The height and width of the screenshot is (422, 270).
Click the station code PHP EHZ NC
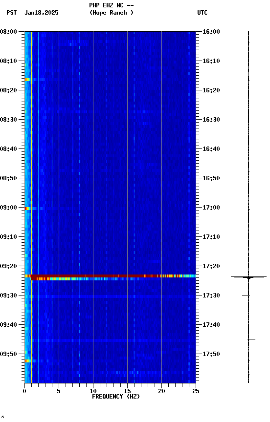pos(106,5)
